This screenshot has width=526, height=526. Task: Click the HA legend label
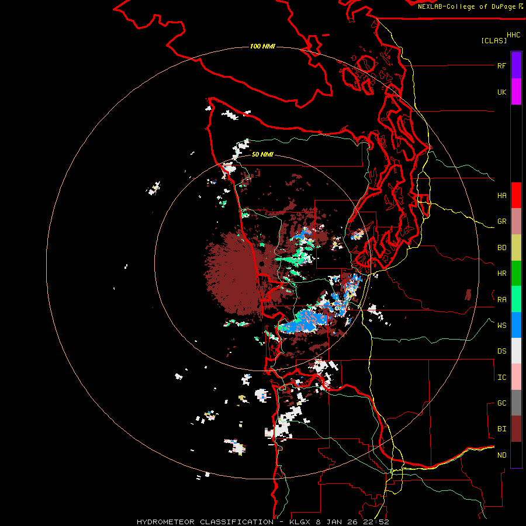tap(501, 196)
